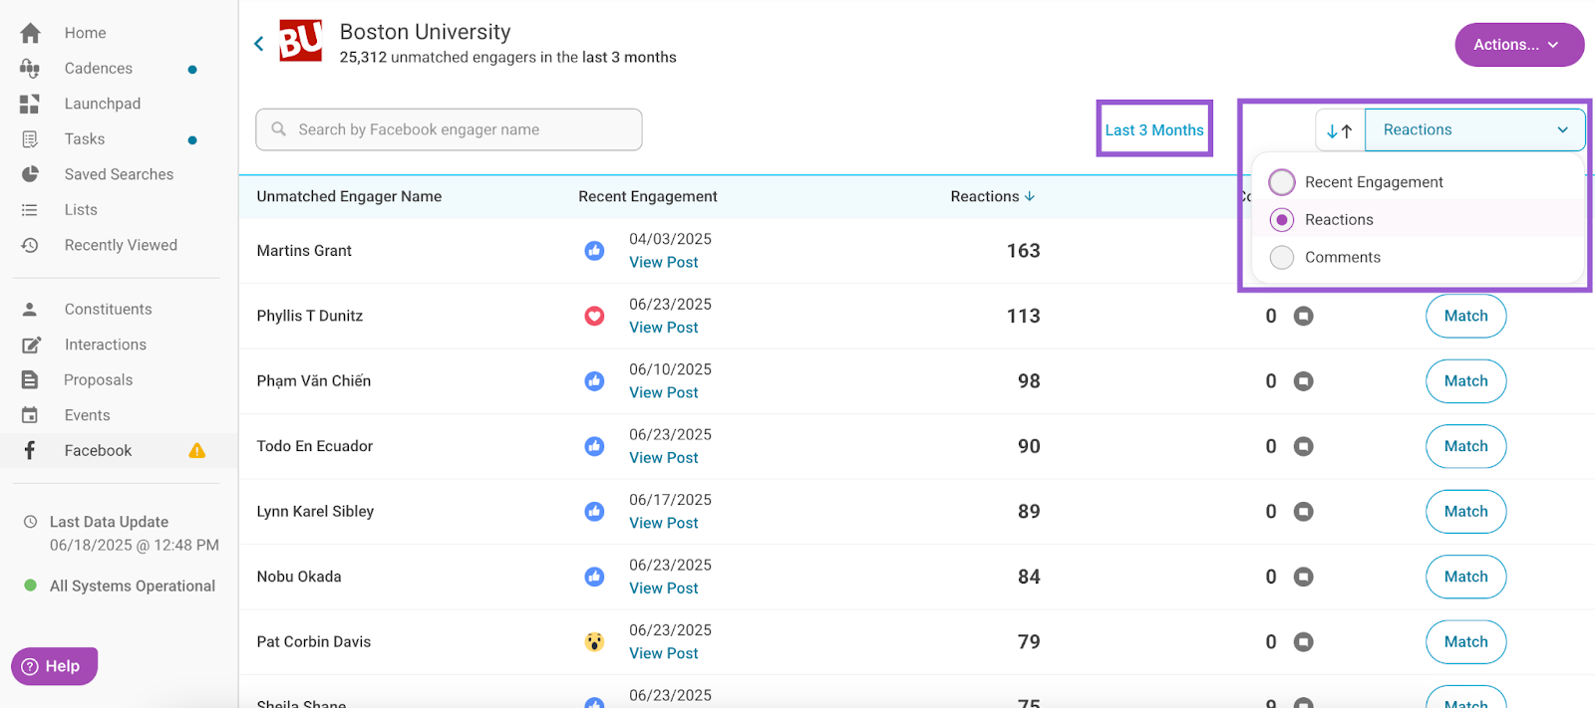Open the Interactions edit icon
Viewport: 1595px width, 708px height.
click(x=31, y=345)
